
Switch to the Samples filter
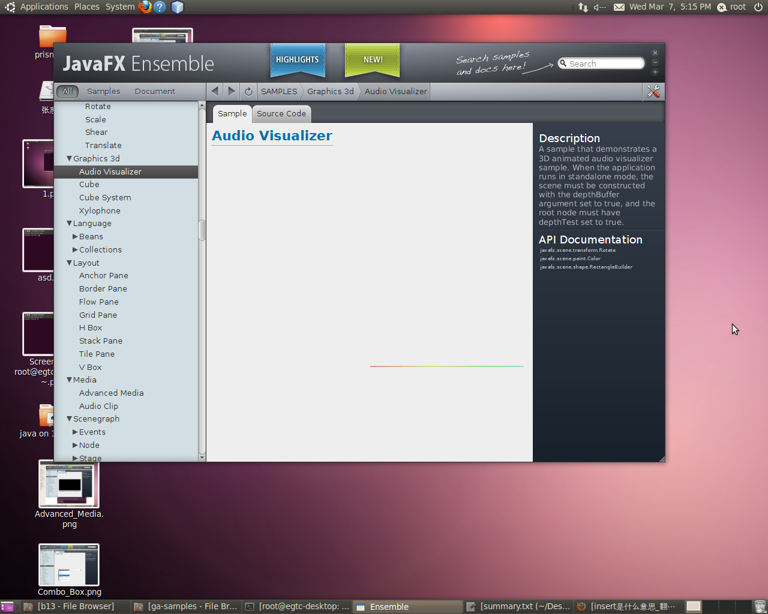[x=103, y=91]
